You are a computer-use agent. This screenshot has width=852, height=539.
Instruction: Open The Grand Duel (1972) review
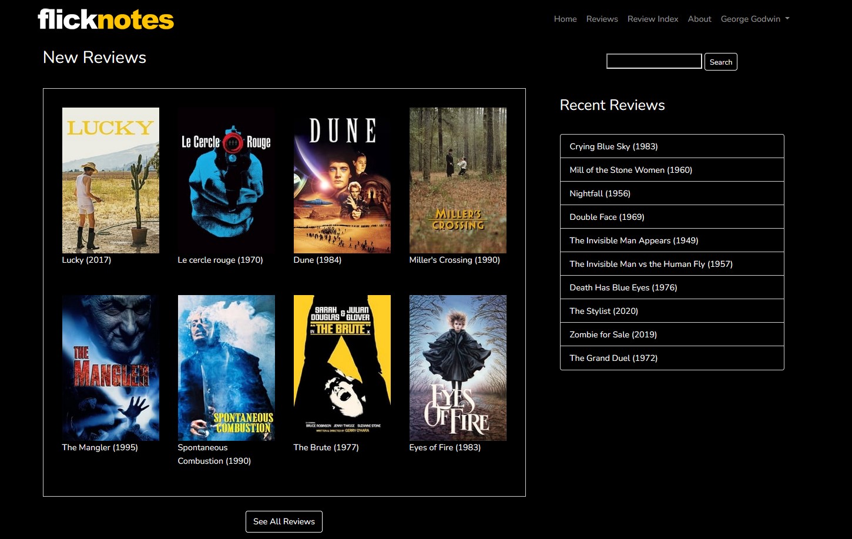click(672, 358)
